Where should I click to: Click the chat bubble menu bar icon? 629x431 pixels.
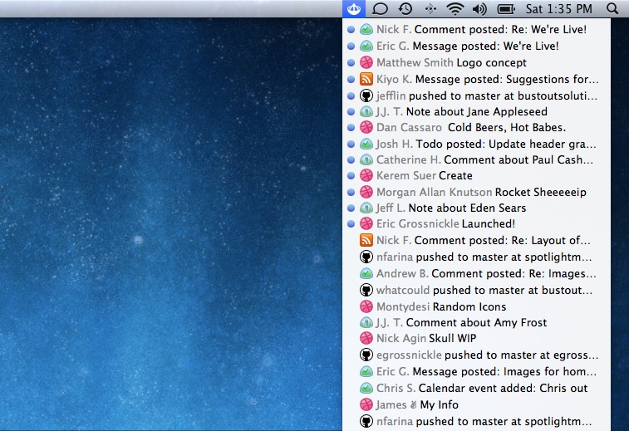coord(380,9)
